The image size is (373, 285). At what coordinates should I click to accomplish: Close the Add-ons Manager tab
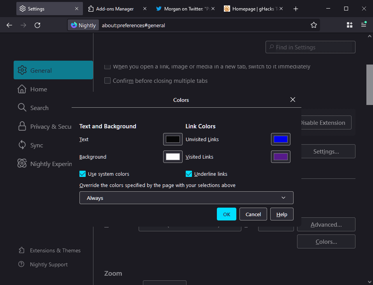[144, 9]
